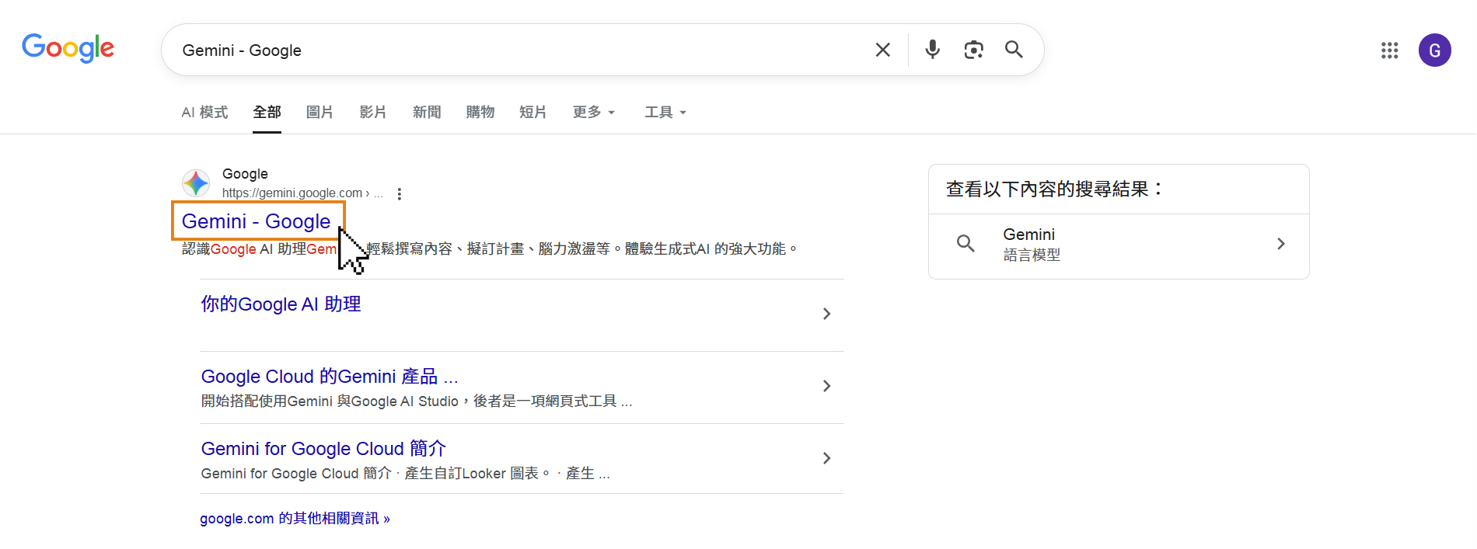
Task: Switch to the 圖片 tab
Action: 319,113
